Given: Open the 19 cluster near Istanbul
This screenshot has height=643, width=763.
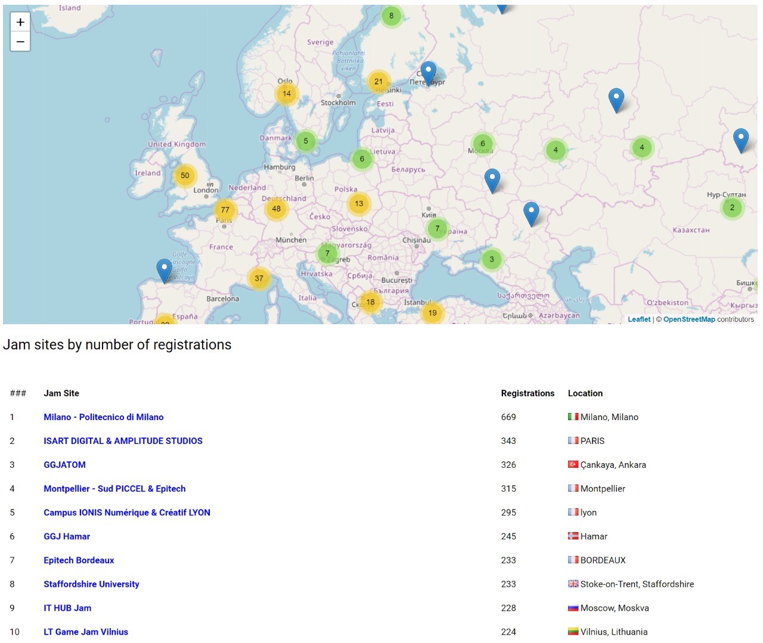Looking at the screenshot, I should tap(432, 313).
